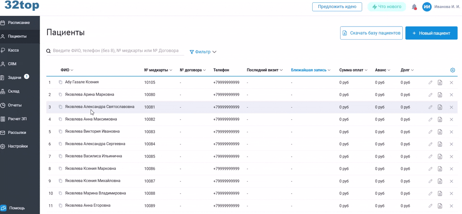Open table column settings gear
This screenshot has width=462, height=214.
452,70
